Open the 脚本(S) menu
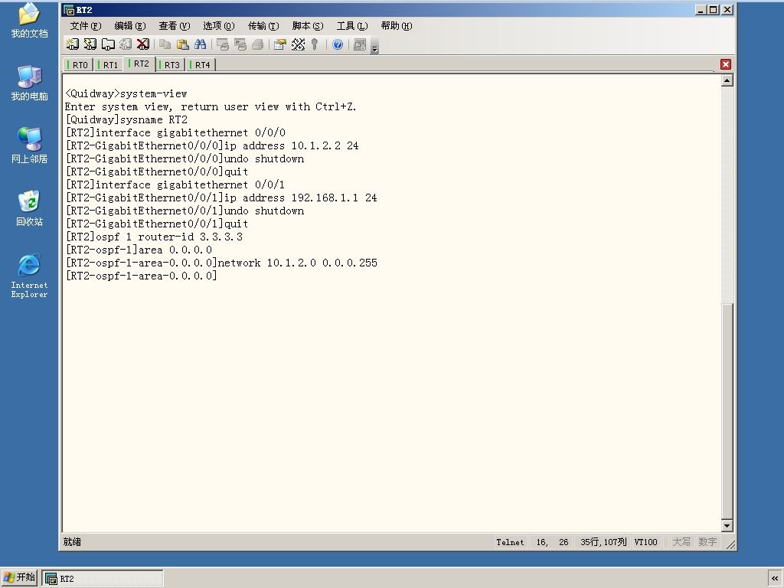 coord(308,26)
